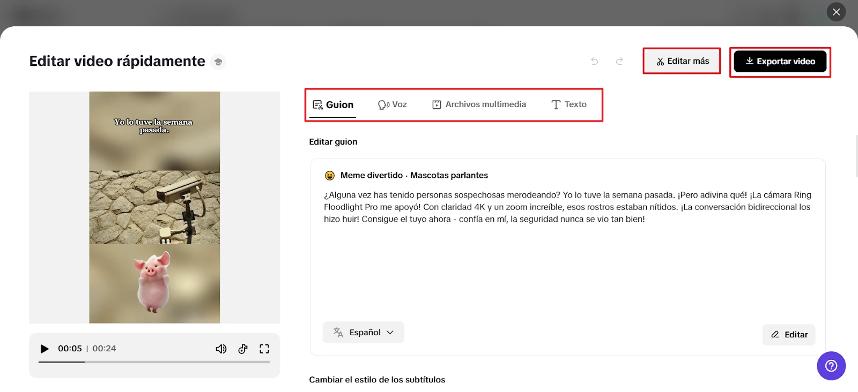The width and height of the screenshot is (858, 392).
Task: Open the purple help button
Action: (831, 366)
